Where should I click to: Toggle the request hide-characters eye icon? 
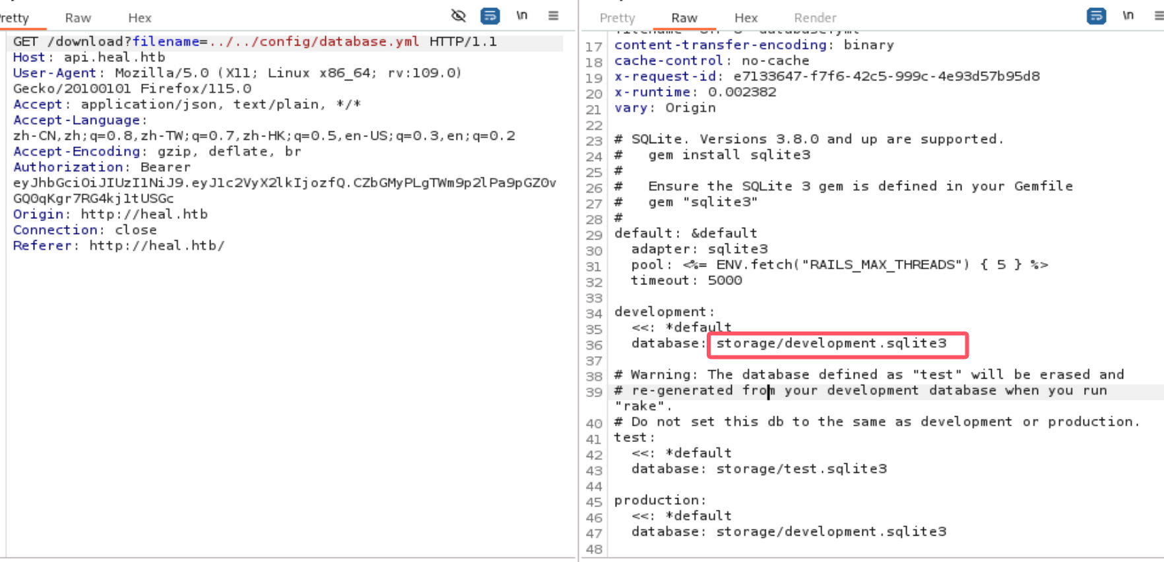tap(458, 16)
